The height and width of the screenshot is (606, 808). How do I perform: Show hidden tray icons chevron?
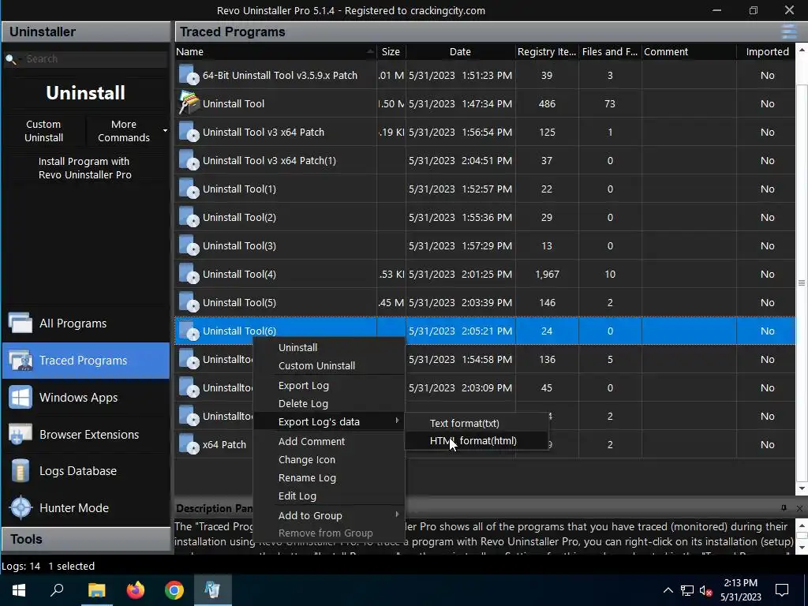coord(668,590)
